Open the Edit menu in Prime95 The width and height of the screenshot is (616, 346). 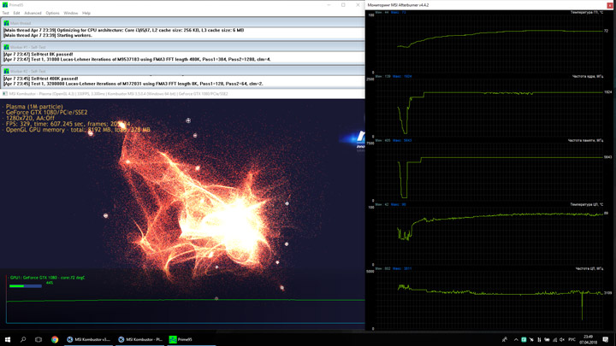pos(16,13)
